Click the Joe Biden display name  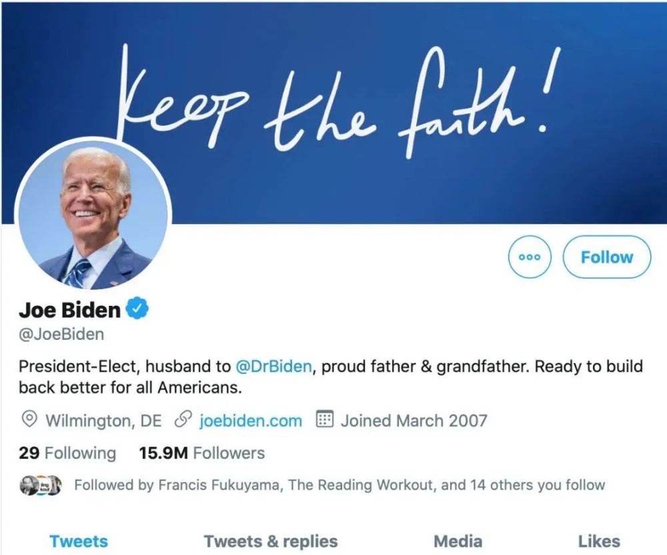(x=70, y=310)
